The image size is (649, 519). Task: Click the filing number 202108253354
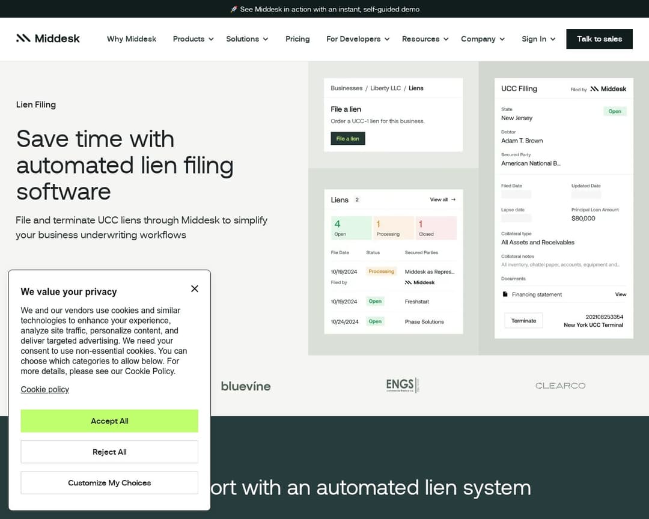click(605, 317)
